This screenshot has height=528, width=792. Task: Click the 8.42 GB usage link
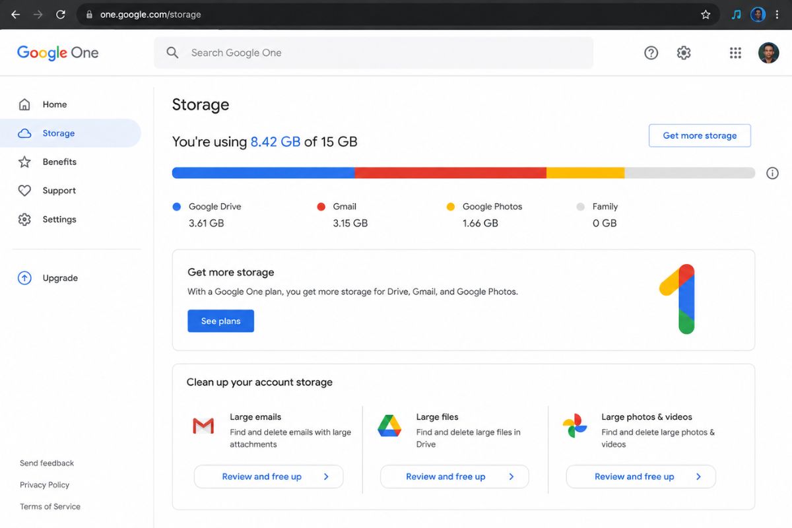tap(275, 141)
